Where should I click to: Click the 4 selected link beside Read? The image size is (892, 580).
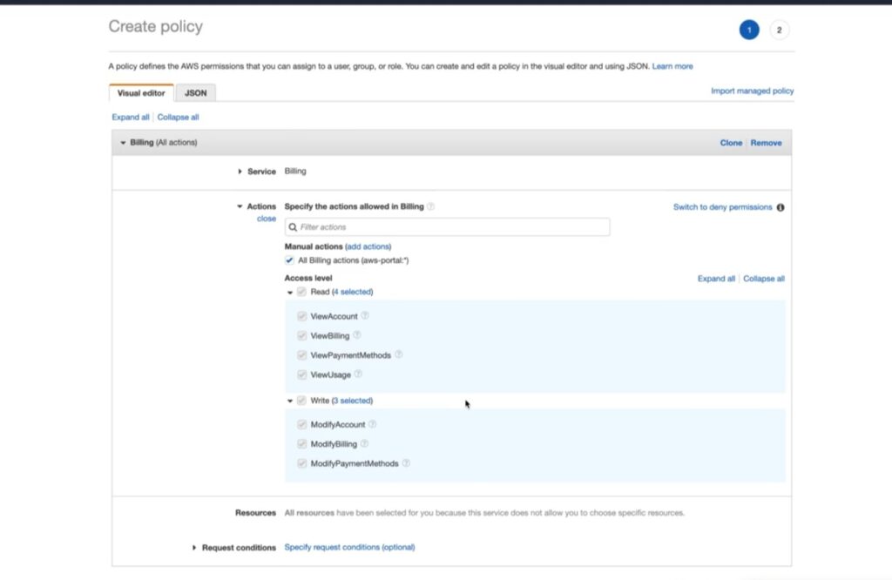click(x=353, y=292)
